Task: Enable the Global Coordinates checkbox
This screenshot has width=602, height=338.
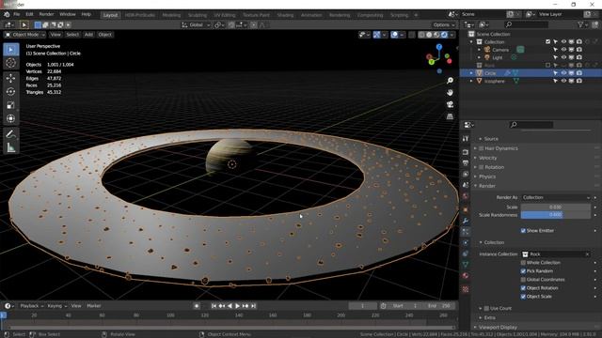Action: coord(523,280)
